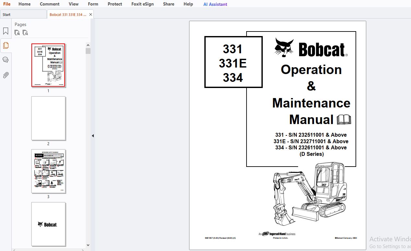The width and height of the screenshot is (411, 251).
Task: Close the Bobcat 331 document tab
Action: [x=91, y=15]
